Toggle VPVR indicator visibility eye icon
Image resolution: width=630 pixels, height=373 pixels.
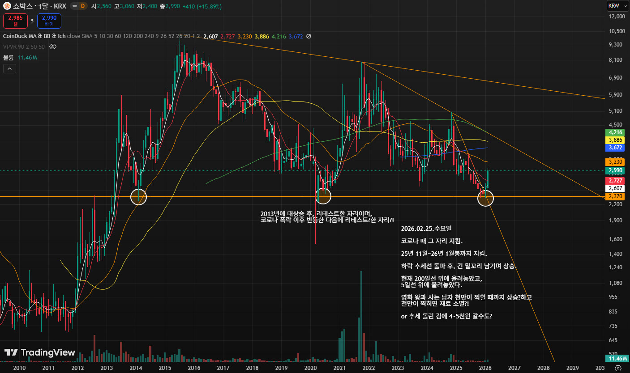[52, 47]
